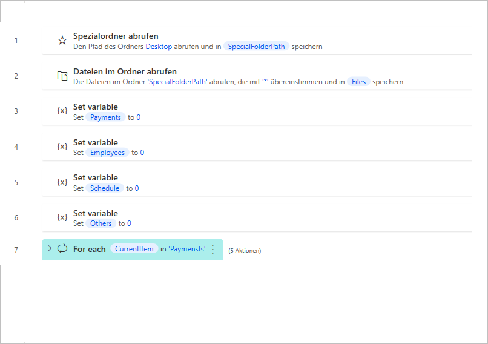Image resolution: width=488 pixels, height=344 pixels.
Task: Click the Schedule variable chip
Action: 105,188
